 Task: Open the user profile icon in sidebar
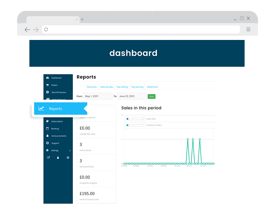coord(58,158)
